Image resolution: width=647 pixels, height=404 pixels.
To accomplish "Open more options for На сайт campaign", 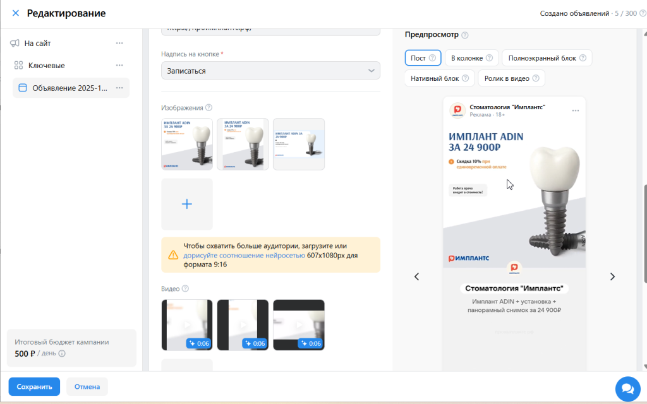I will click(119, 43).
